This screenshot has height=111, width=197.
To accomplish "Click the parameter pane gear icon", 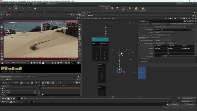I will (185, 21).
